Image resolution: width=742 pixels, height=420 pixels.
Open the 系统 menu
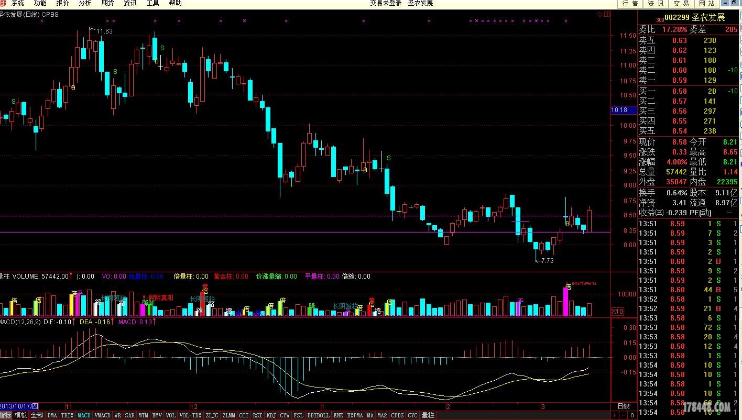pyautogui.click(x=17, y=3)
